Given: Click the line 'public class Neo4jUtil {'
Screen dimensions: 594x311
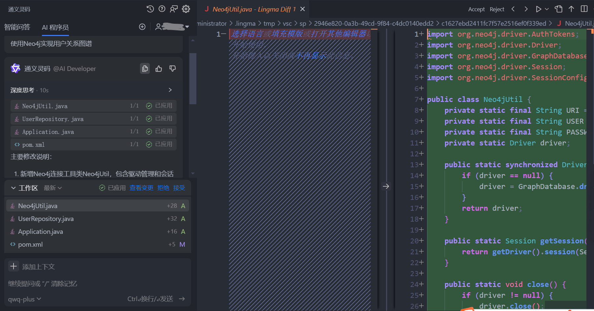Looking at the screenshot, I should [479, 99].
